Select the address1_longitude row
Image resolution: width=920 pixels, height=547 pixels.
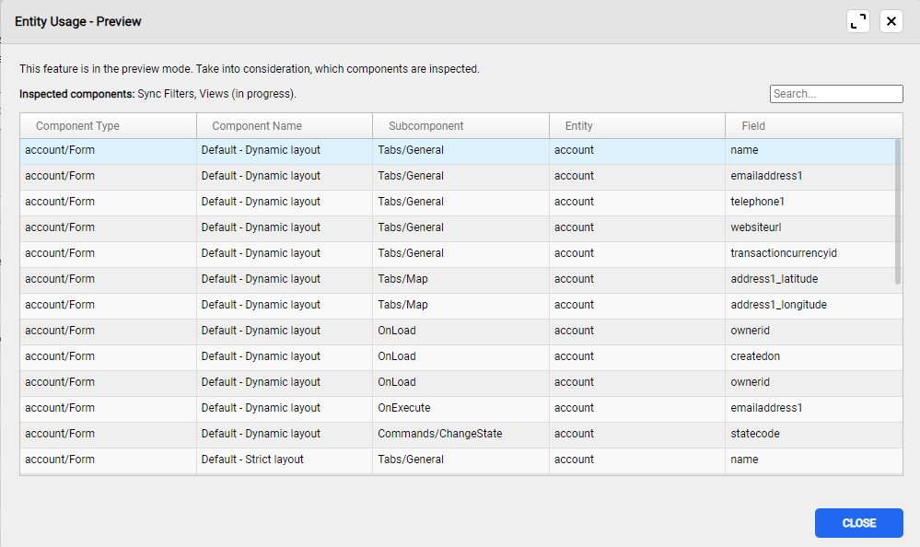[x=778, y=305]
